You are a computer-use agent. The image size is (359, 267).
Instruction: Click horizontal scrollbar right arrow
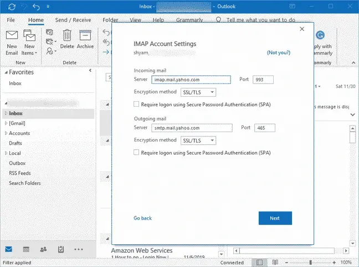346,251
